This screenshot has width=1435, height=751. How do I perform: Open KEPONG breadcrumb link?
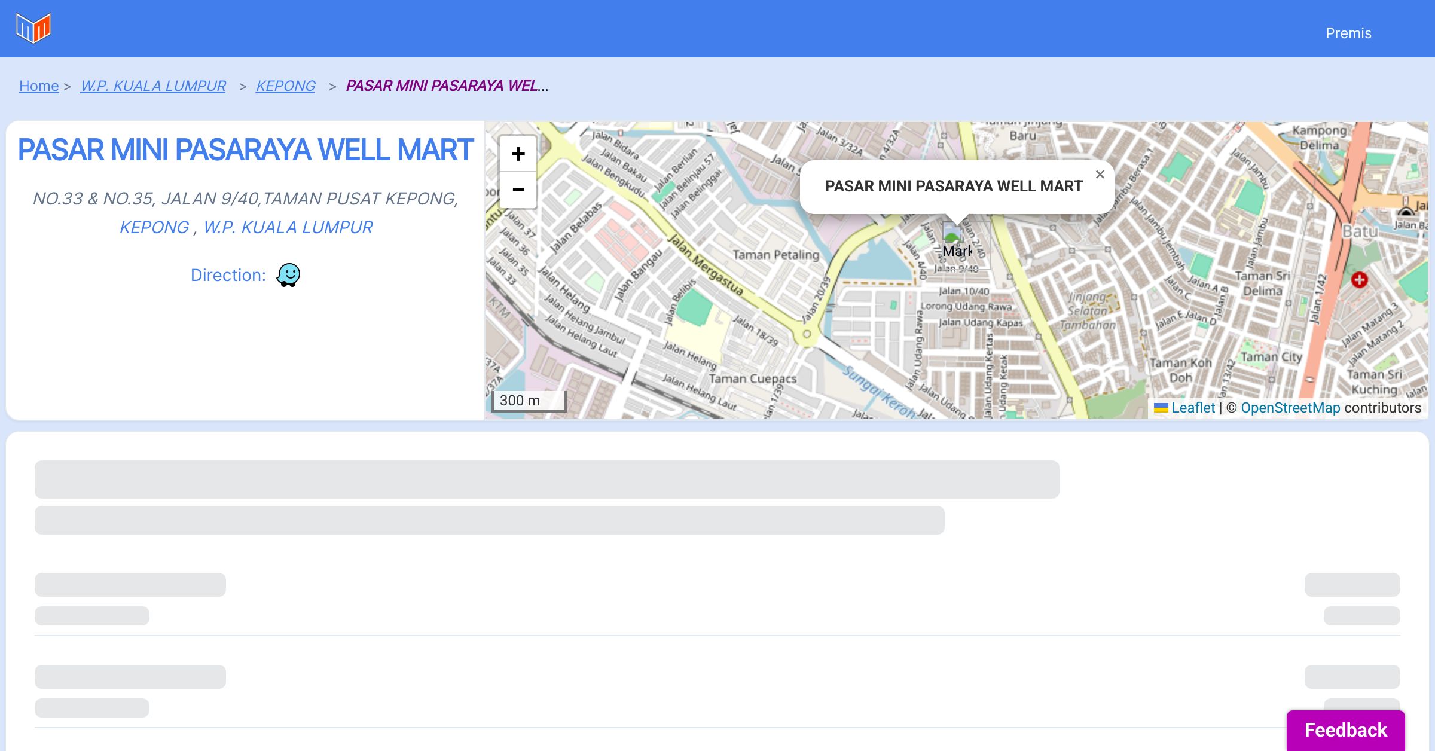click(285, 86)
